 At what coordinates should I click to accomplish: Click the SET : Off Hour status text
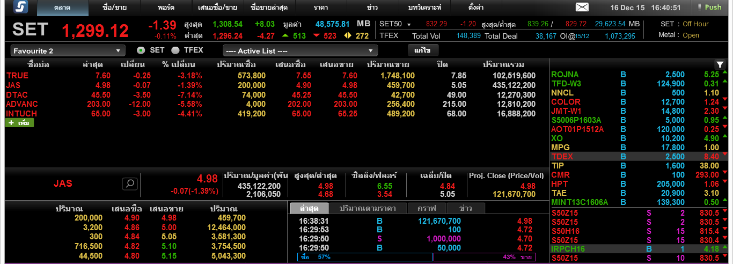[x=685, y=24]
